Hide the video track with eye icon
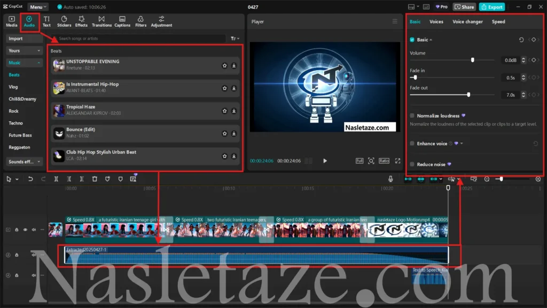The image size is (547, 308). pyautogui.click(x=25, y=230)
